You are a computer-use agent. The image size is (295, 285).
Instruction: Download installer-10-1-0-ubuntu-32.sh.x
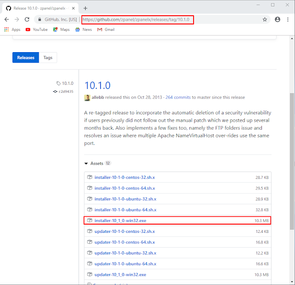(x=125, y=199)
